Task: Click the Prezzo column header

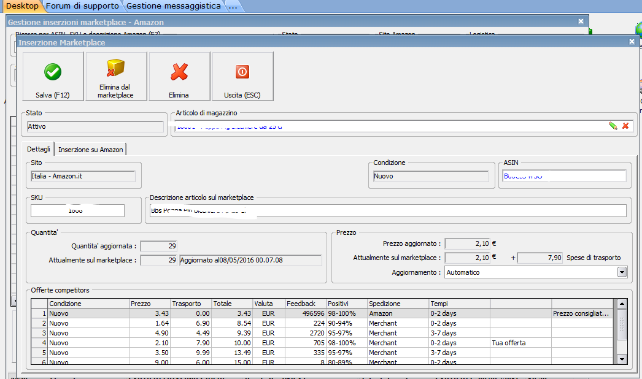Action: point(149,304)
